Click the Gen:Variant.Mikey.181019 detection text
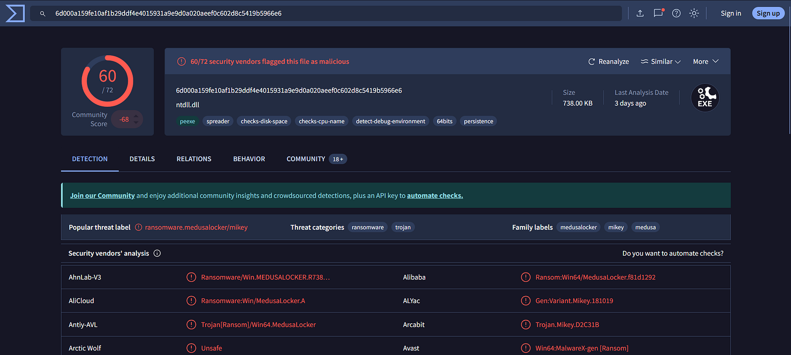Image resolution: width=791 pixels, height=355 pixels. 574,301
